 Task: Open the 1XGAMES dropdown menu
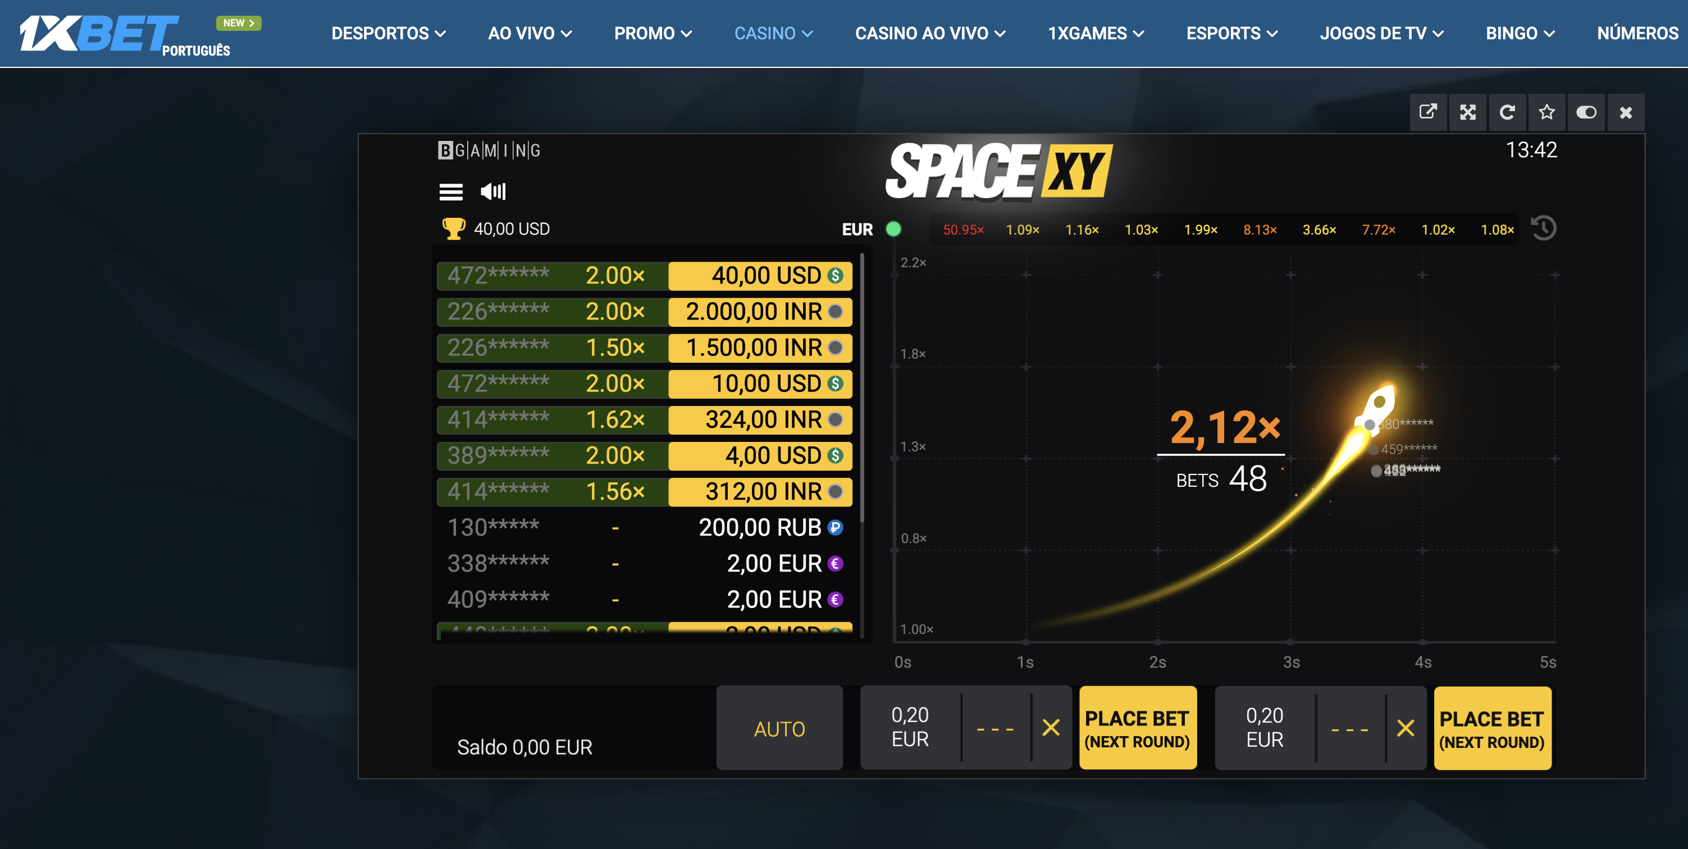coord(1095,34)
